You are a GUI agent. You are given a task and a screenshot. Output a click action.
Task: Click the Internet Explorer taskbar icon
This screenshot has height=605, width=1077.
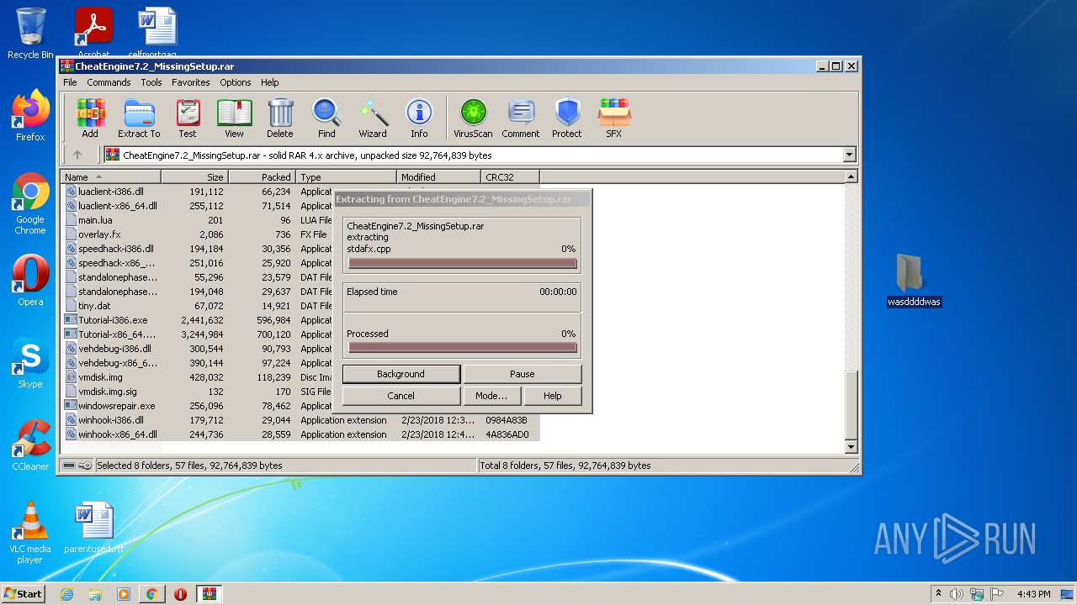click(x=67, y=594)
